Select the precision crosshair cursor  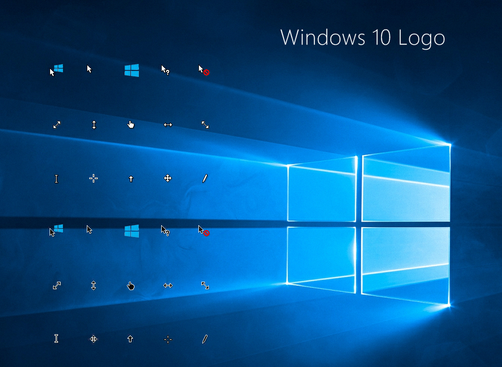coord(93,178)
